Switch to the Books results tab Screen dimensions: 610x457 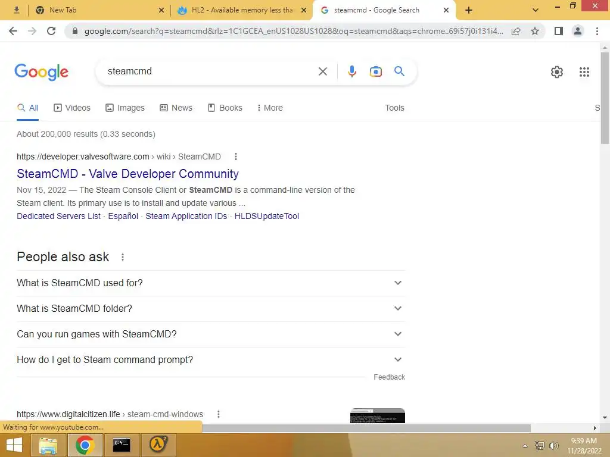coord(225,108)
